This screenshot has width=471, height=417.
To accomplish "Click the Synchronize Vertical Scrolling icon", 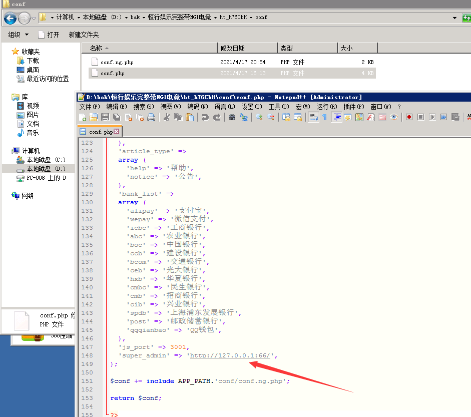I will click(286, 117).
